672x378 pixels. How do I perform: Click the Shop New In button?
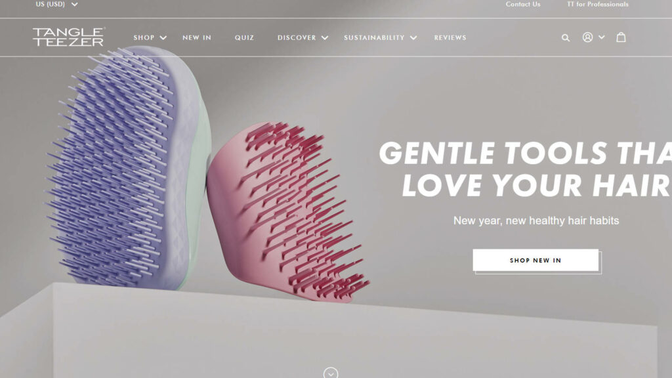tap(535, 260)
